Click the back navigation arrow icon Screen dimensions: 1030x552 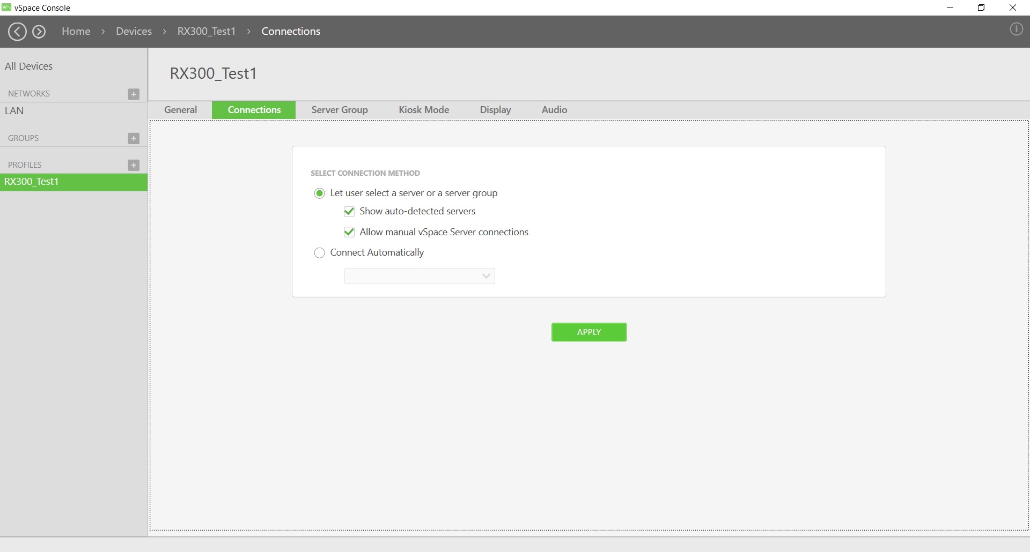(x=17, y=32)
